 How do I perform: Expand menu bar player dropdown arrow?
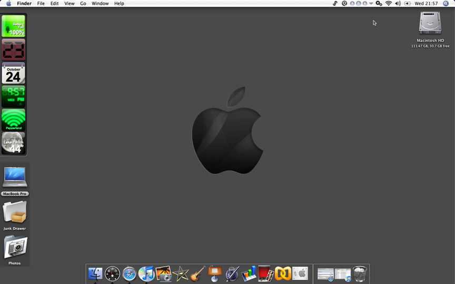371,4
